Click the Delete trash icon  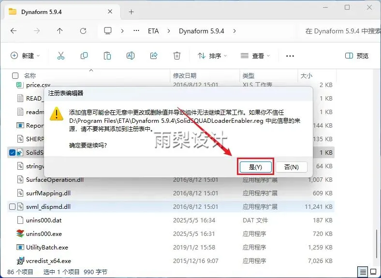tap(177, 56)
